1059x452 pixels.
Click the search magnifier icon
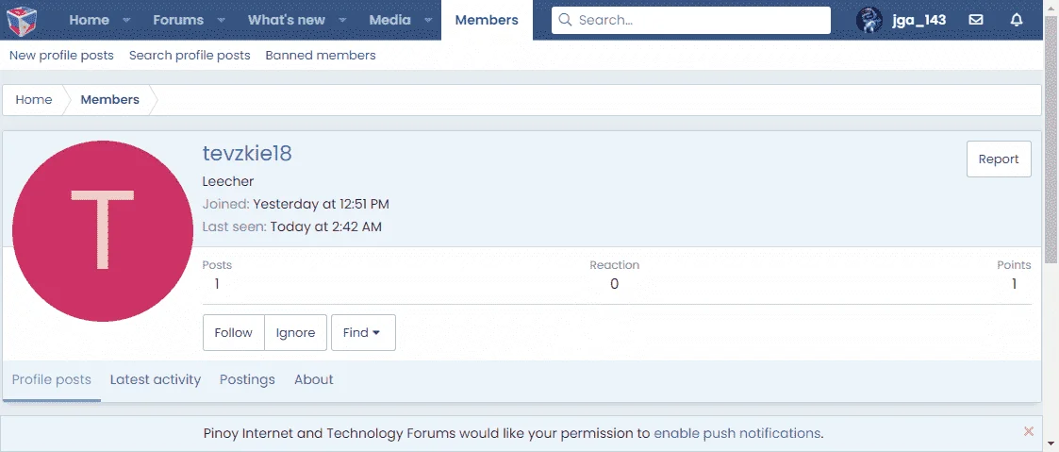565,20
